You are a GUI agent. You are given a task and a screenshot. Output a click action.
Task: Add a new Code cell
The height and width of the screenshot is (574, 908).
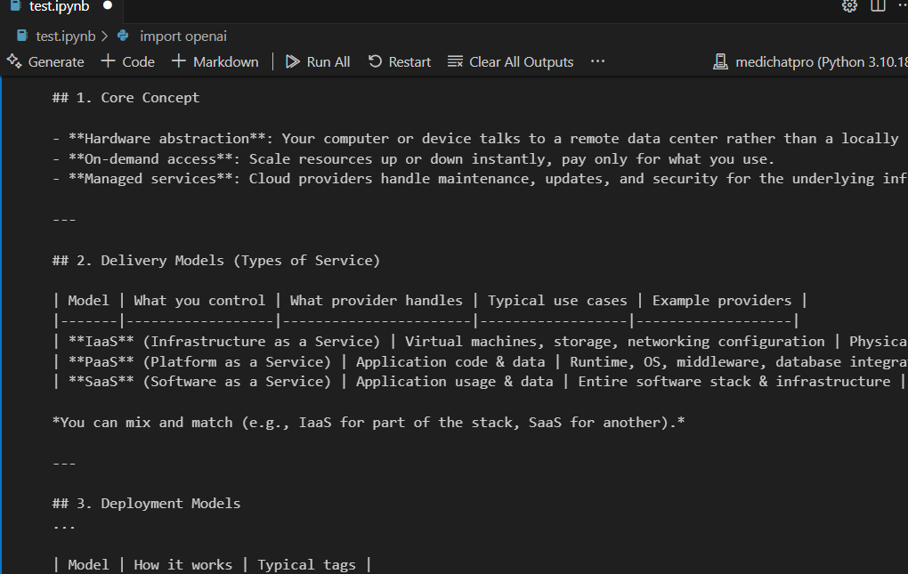click(x=127, y=61)
